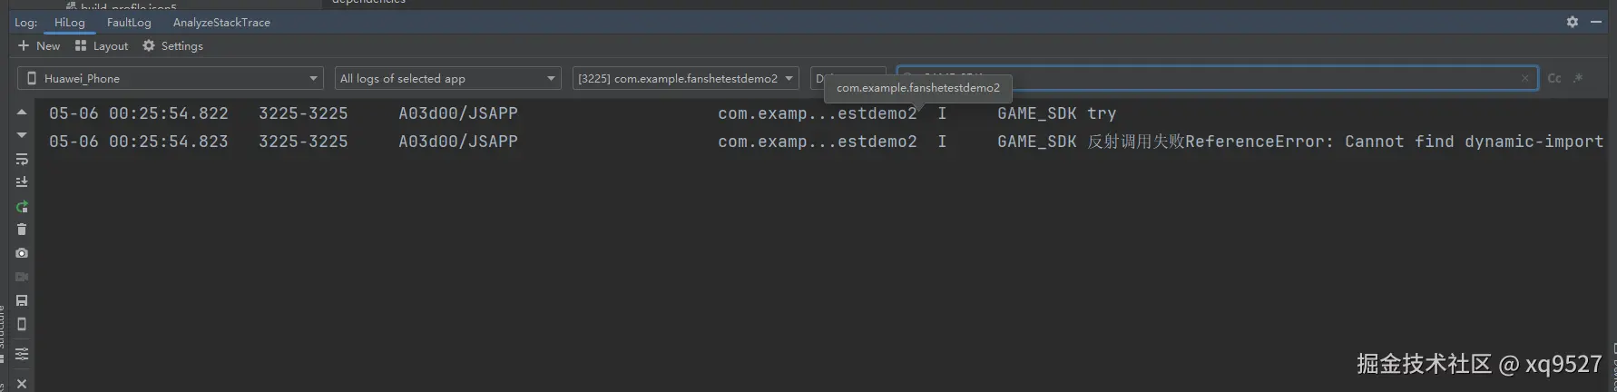Viewport: 1617px width, 392px height.
Task: Click timestamp 05-06 00:25:54.822
Action: tap(139, 113)
